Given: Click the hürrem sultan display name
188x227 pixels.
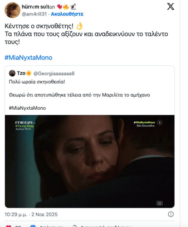Looking at the screenshot, I should click(38, 7).
